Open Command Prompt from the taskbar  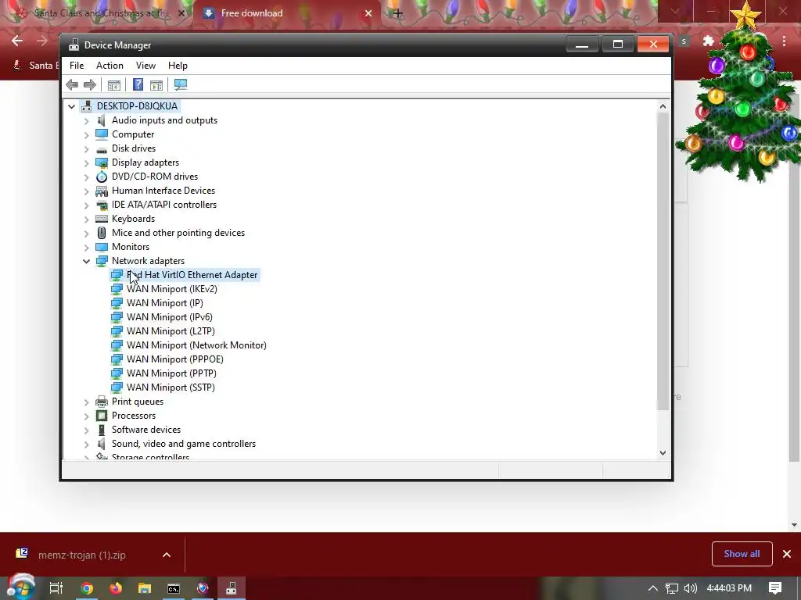pos(174,588)
